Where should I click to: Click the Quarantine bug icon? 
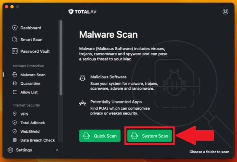click(15, 83)
